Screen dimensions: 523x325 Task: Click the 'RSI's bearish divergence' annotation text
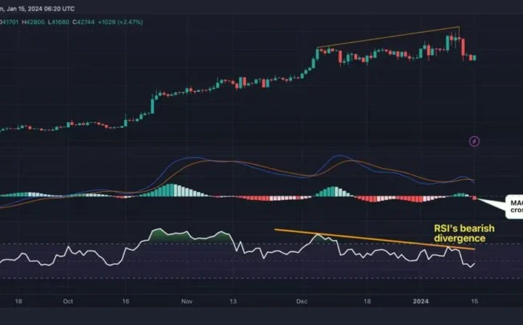pos(464,233)
